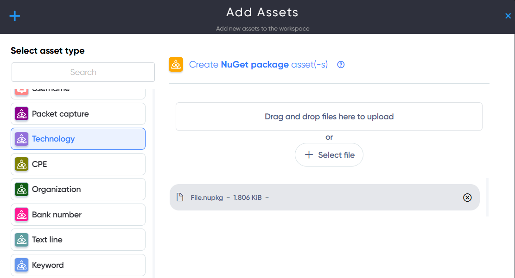Viewport: 515px width, 278px height.
Task: Click the Packet capture purple icon
Action: pos(22,114)
